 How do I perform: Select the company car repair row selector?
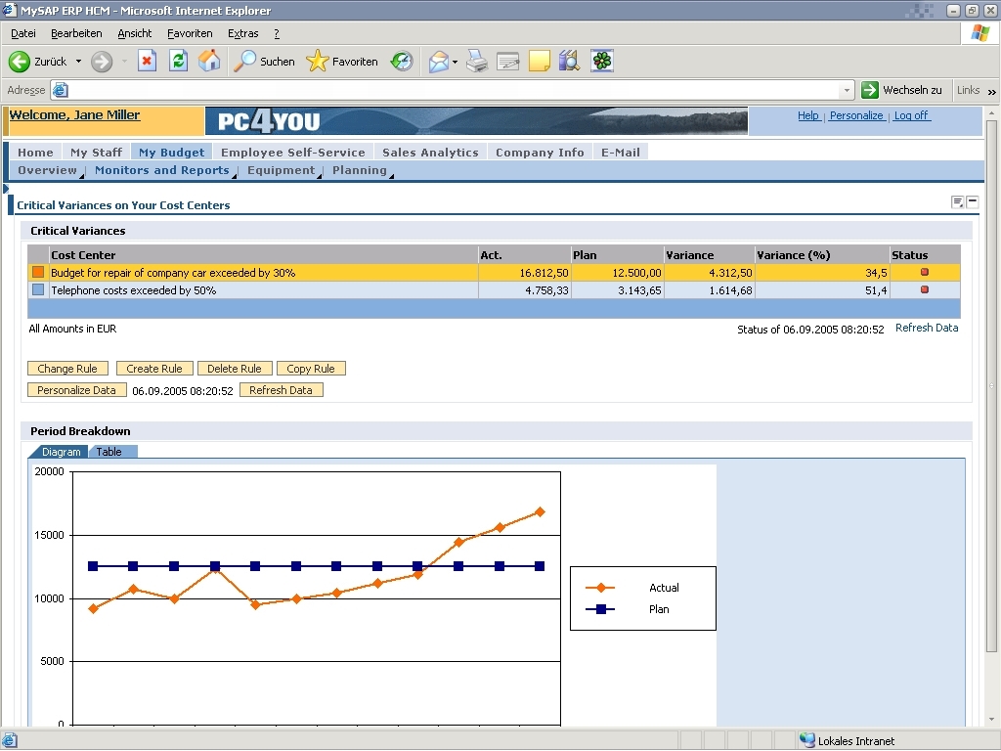pyautogui.click(x=38, y=273)
